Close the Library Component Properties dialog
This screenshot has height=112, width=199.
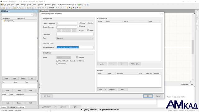pyautogui.click(x=162, y=14)
